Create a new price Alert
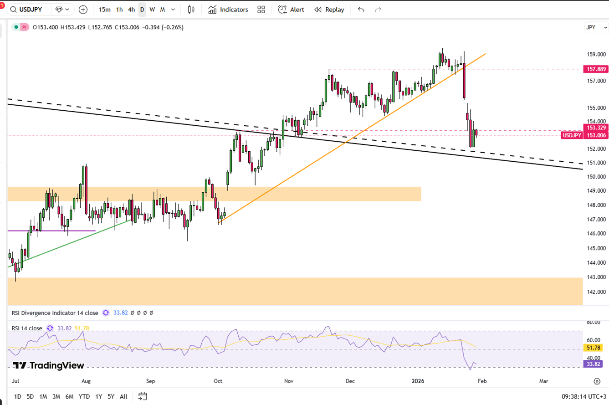609x405 pixels. pyautogui.click(x=291, y=10)
